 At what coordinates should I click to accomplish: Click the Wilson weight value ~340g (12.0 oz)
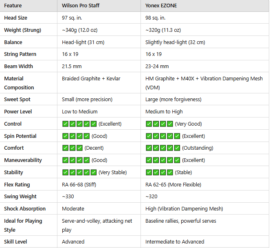(x=79, y=30)
